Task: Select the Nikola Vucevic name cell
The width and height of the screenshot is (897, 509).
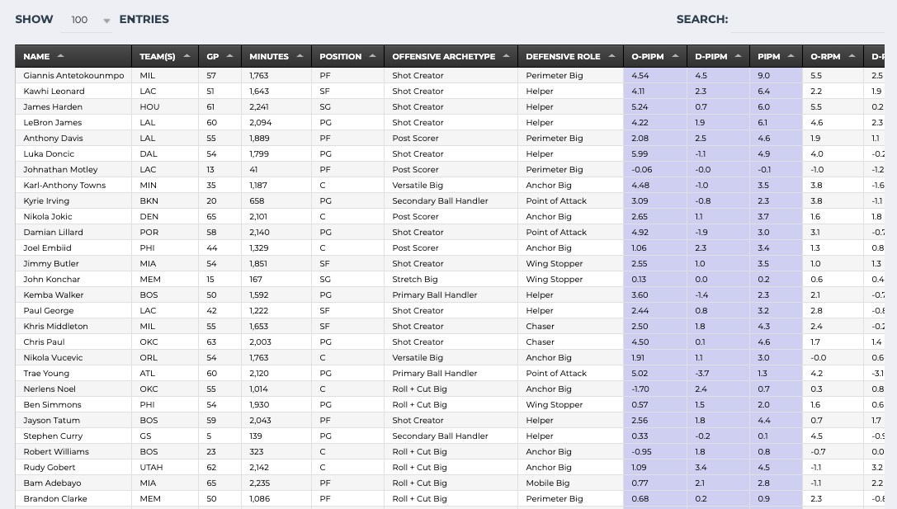Action: (73, 357)
